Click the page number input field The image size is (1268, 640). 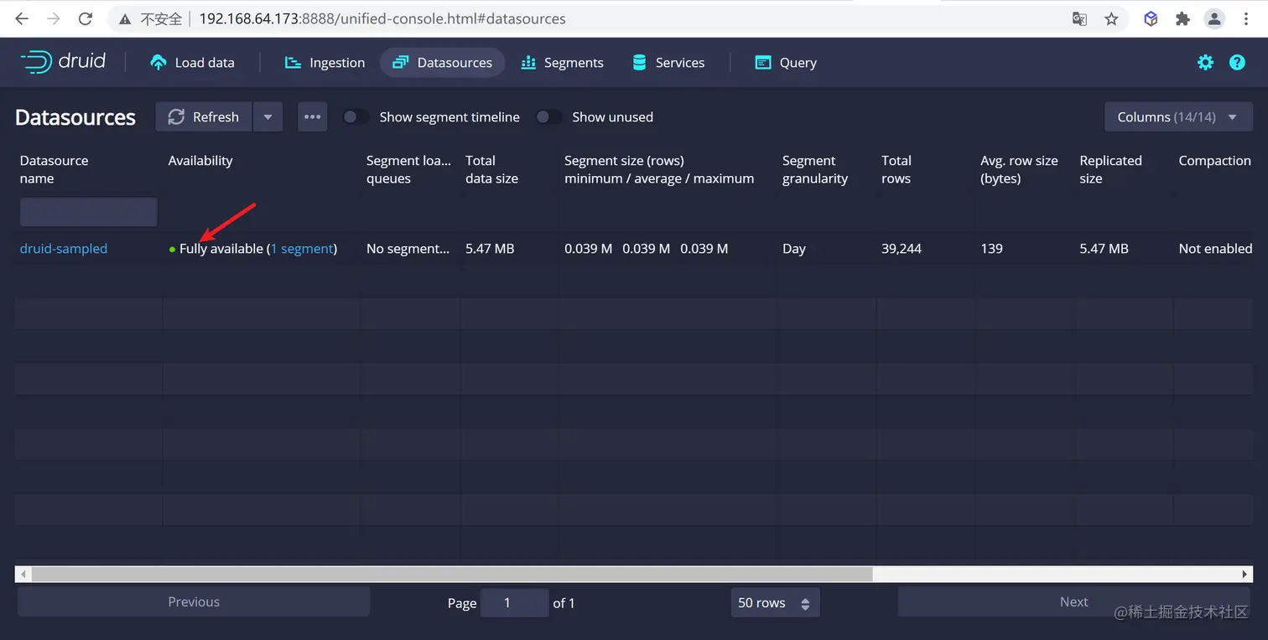514,603
